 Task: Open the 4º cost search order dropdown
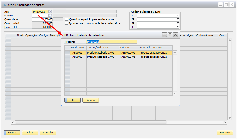(x=178, y=27)
